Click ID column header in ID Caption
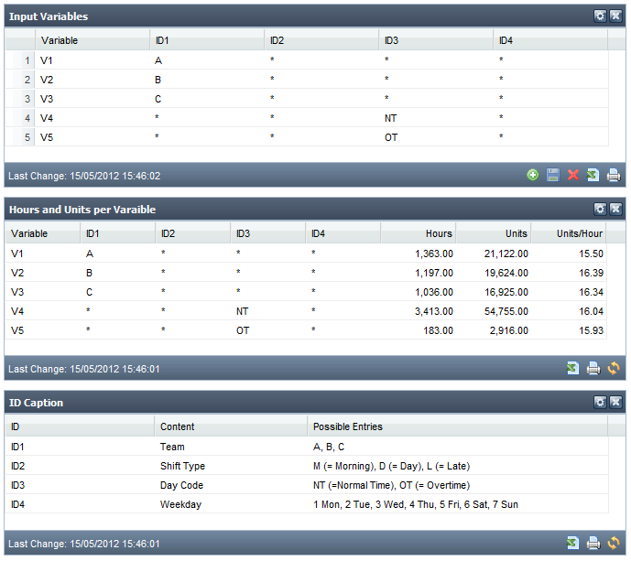This screenshot has height=561, width=631. 80,426
